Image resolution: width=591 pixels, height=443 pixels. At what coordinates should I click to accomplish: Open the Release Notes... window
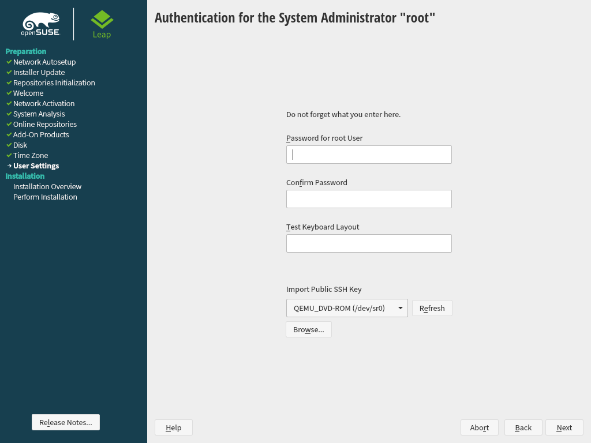[x=66, y=422]
